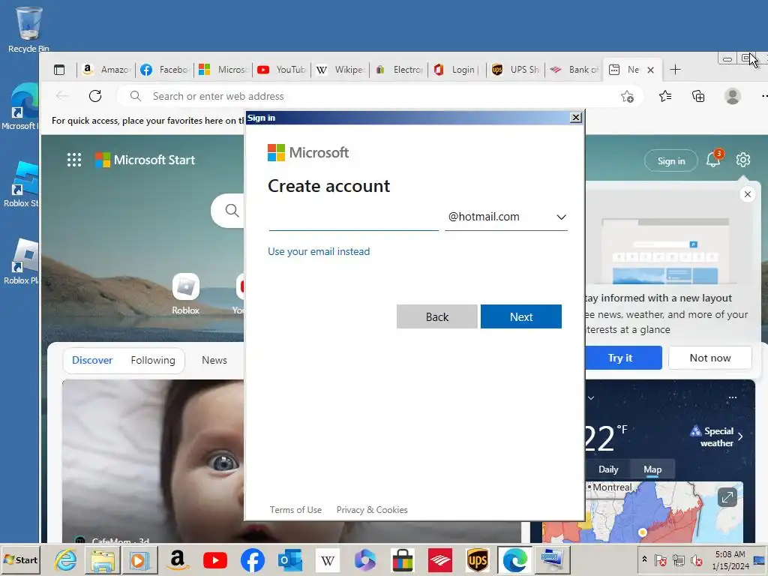
Task: Select the Discover feed tab
Action: click(92, 361)
